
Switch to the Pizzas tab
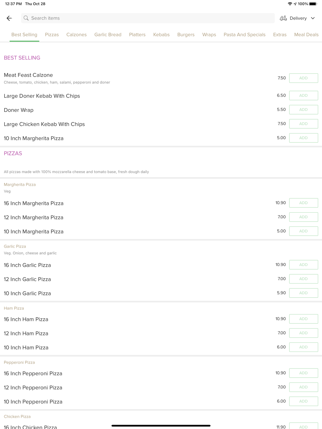52,35
